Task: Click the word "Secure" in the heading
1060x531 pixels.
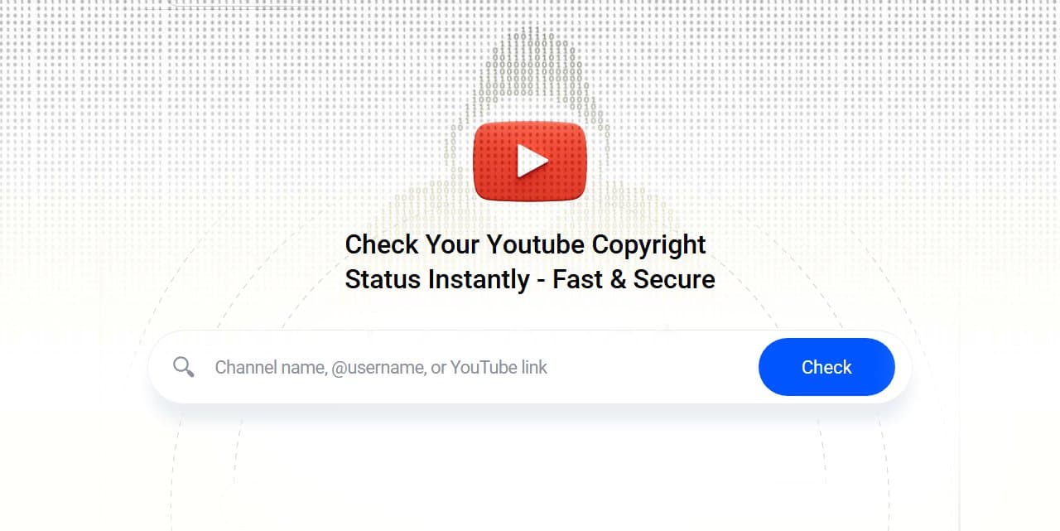Action: coord(674,279)
